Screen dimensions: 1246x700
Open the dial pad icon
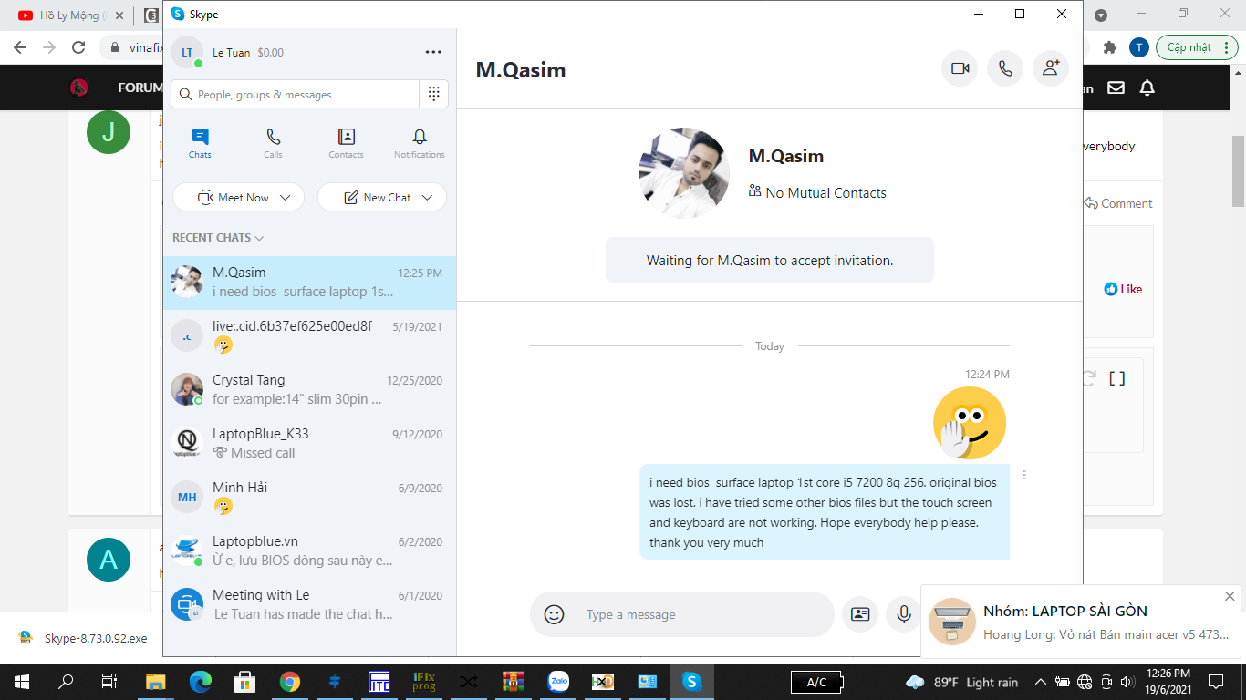tap(433, 94)
